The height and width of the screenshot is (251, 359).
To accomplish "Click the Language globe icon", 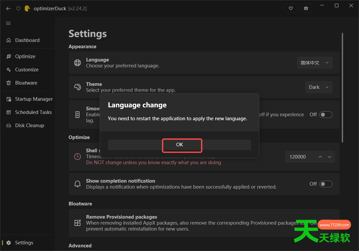I will pyautogui.click(x=77, y=62).
